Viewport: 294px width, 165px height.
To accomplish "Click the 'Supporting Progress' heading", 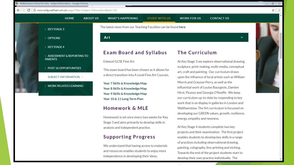I will (129, 137).
